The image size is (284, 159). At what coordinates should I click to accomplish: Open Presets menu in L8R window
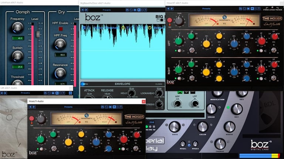[26, 93]
